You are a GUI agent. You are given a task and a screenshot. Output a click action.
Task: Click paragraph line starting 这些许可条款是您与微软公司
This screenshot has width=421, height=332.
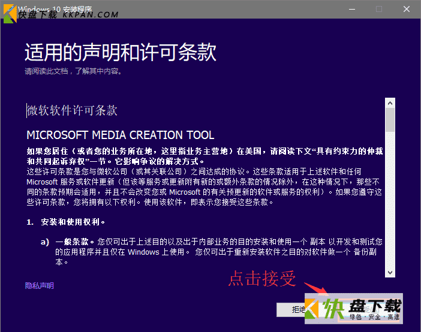click(x=194, y=171)
